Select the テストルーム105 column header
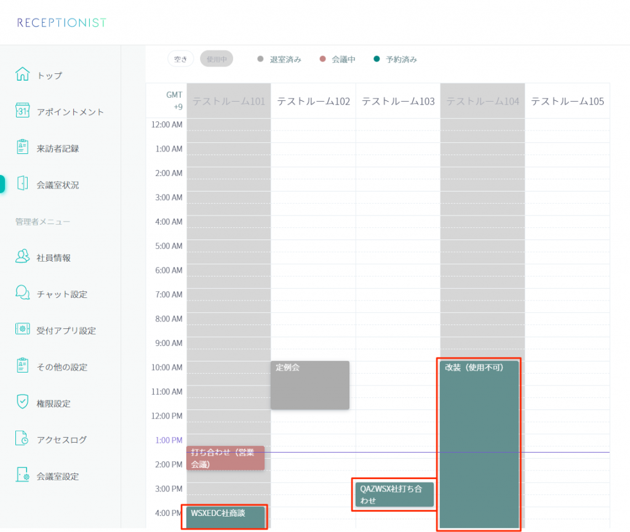 [x=567, y=102]
